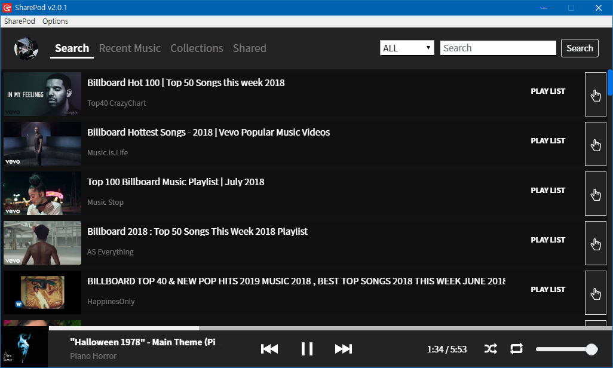The image size is (613, 368).
Task: Open title 'BILLBOARD TOP 40 & NEW POP HITS 2019'
Action: [296, 281]
